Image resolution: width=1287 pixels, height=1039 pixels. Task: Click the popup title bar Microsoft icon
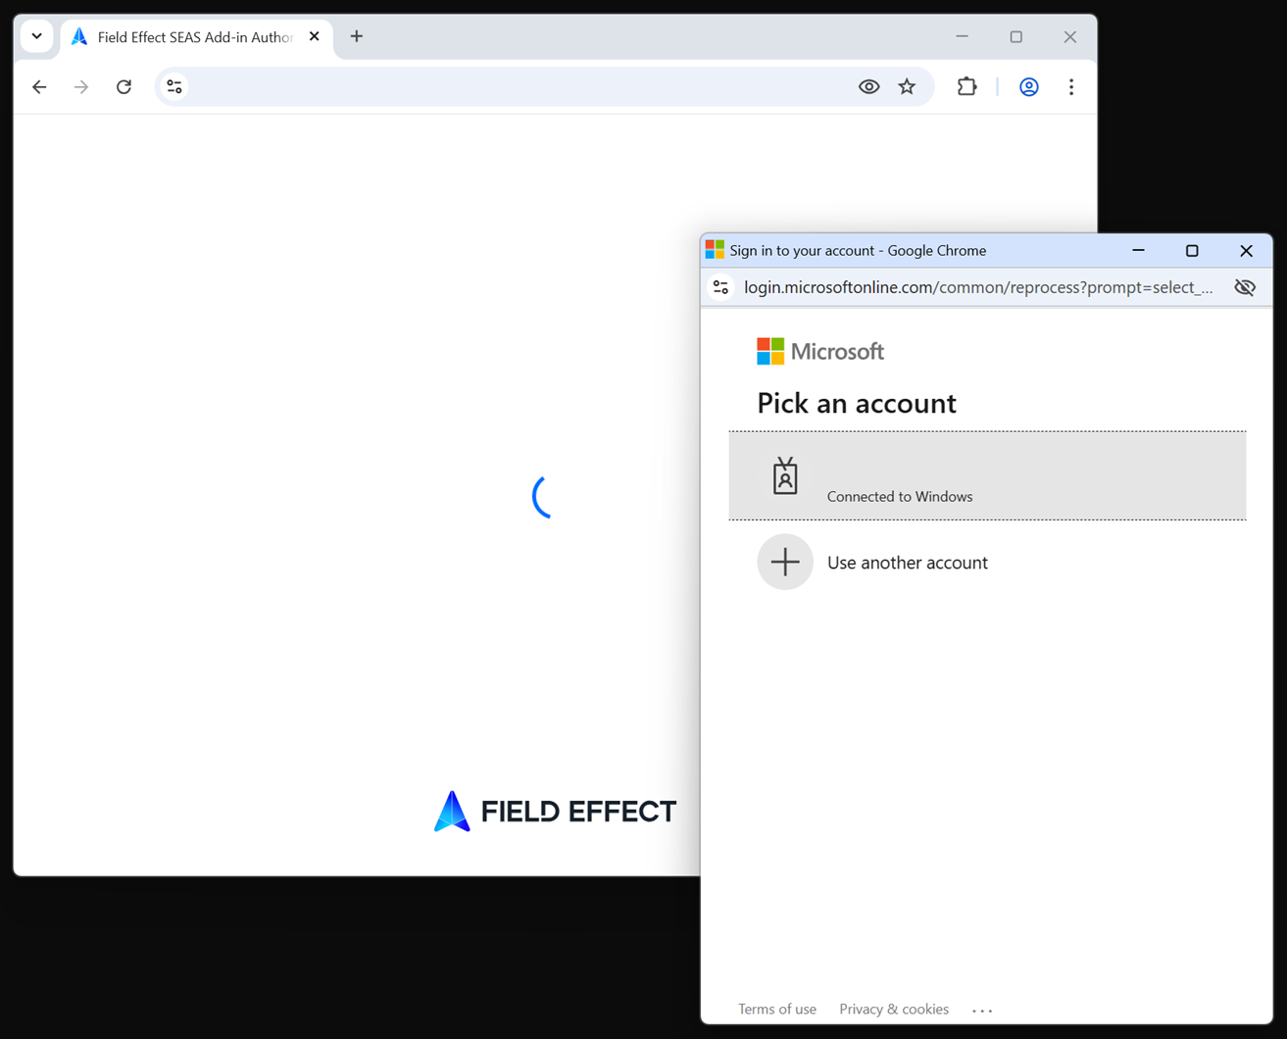715,250
